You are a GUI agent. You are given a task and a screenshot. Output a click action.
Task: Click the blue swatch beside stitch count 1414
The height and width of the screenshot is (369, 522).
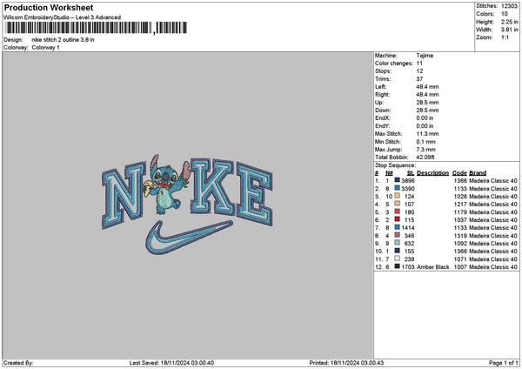[x=398, y=227]
